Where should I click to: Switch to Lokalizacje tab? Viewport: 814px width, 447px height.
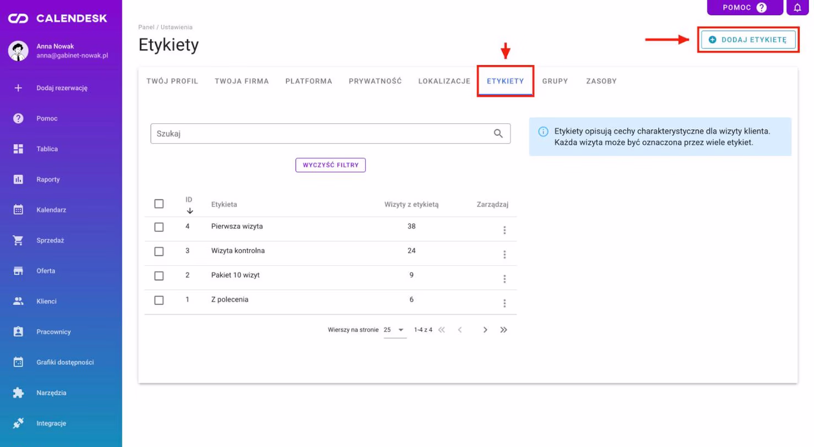[444, 81]
